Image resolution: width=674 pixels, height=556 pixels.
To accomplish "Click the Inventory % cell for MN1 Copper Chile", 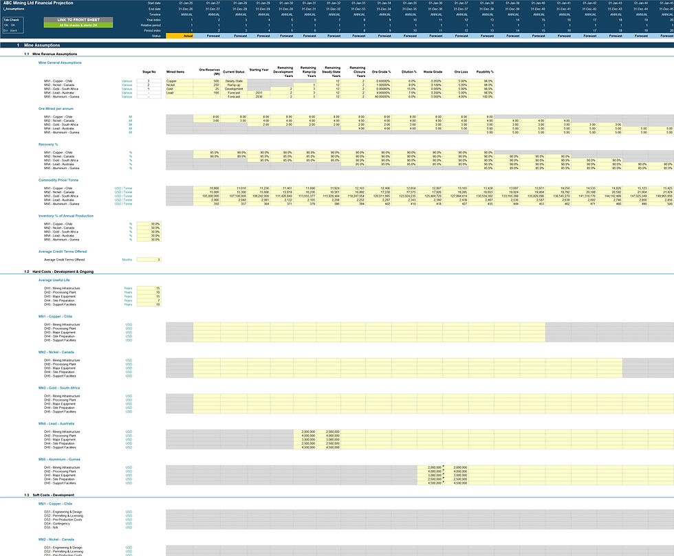I will click(149, 224).
